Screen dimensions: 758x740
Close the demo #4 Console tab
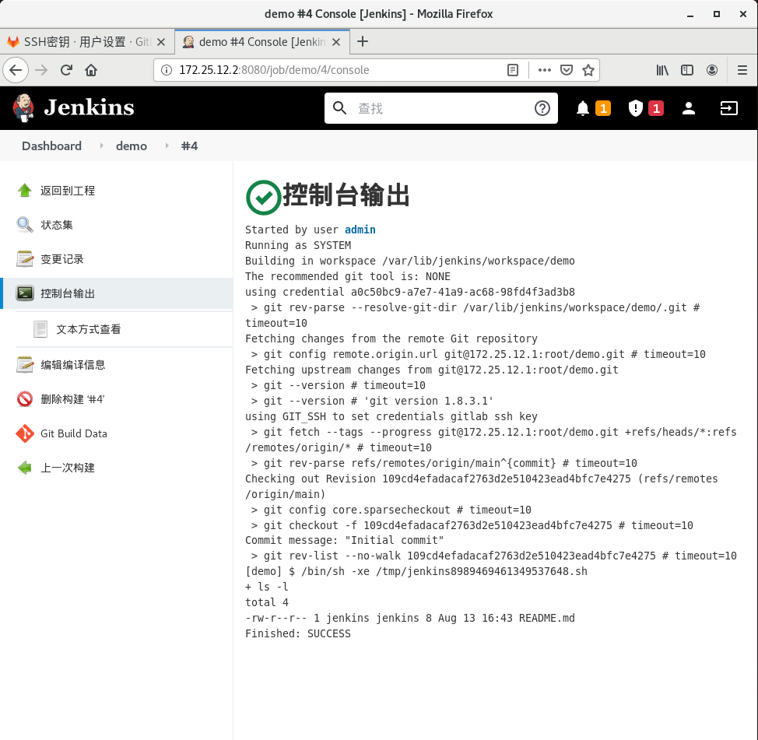336,42
